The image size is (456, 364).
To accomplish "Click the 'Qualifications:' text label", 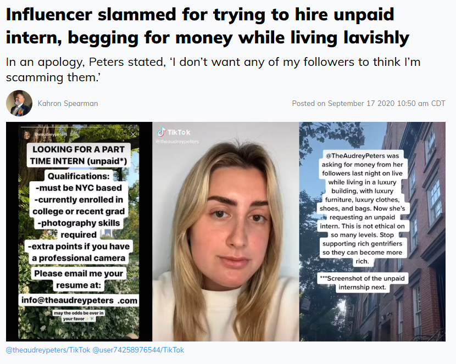I will [x=79, y=176].
